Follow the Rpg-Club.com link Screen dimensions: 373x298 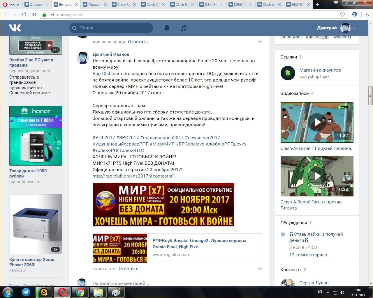(107, 74)
